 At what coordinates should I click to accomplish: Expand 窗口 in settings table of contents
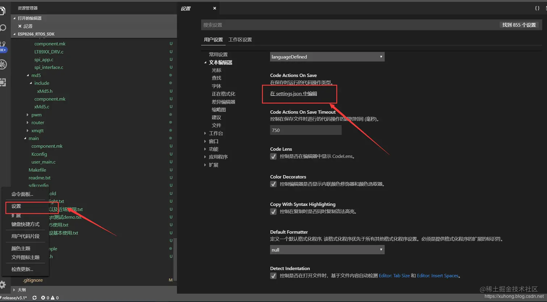point(205,141)
